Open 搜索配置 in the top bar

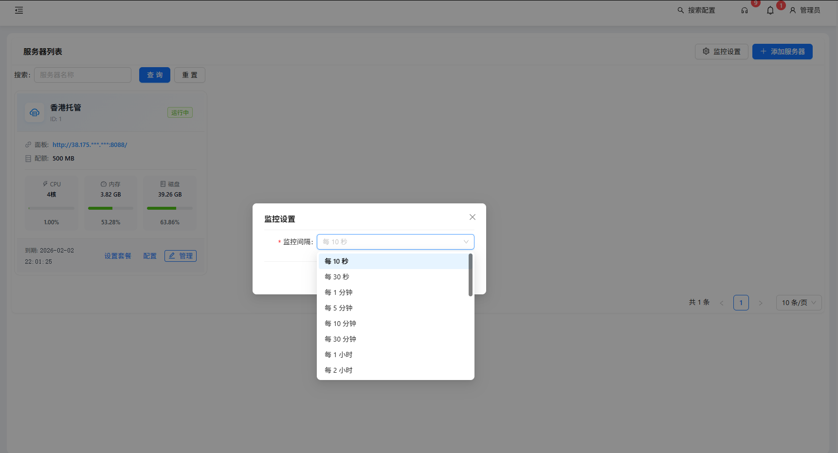coord(701,10)
